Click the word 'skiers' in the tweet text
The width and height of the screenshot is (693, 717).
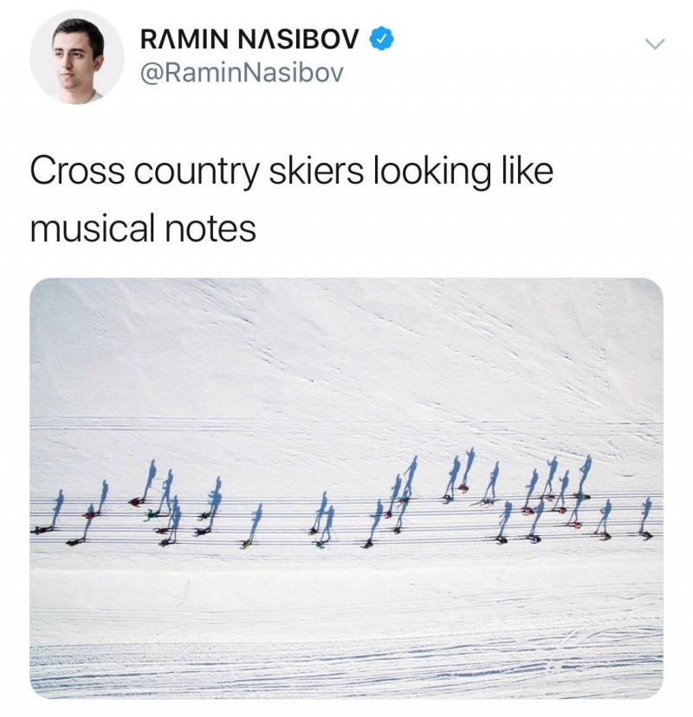[x=316, y=171]
